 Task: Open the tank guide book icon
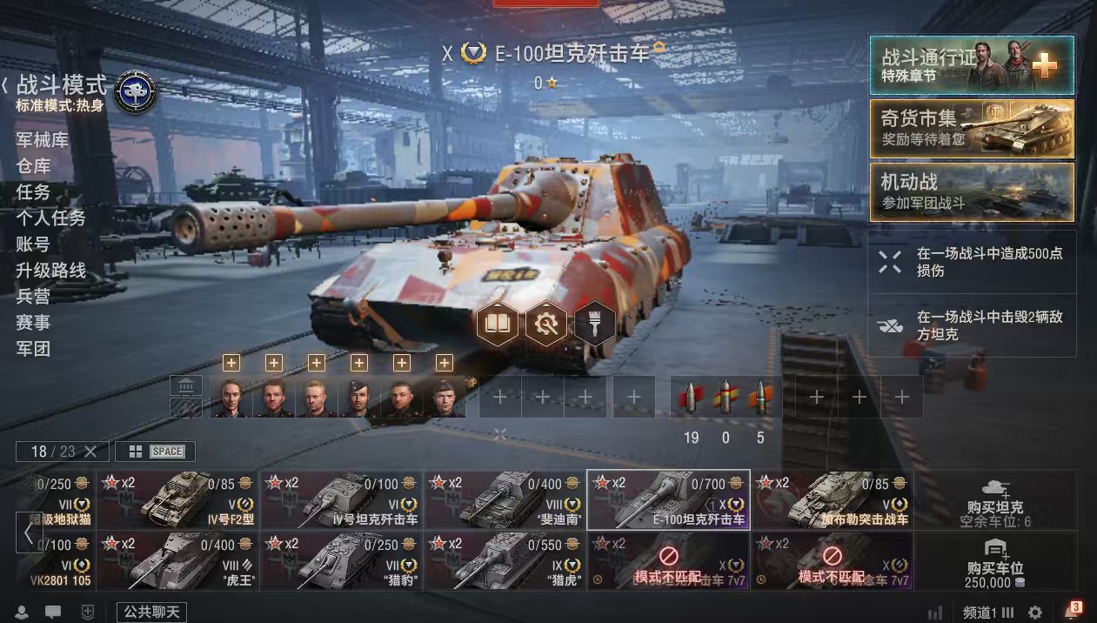498,325
